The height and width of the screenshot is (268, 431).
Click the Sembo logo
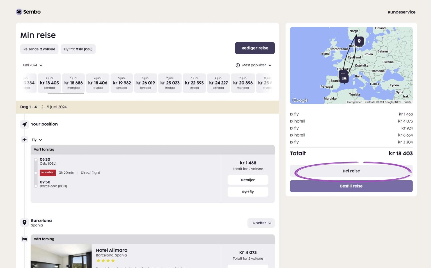pyautogui.click(x=28, y=12)
